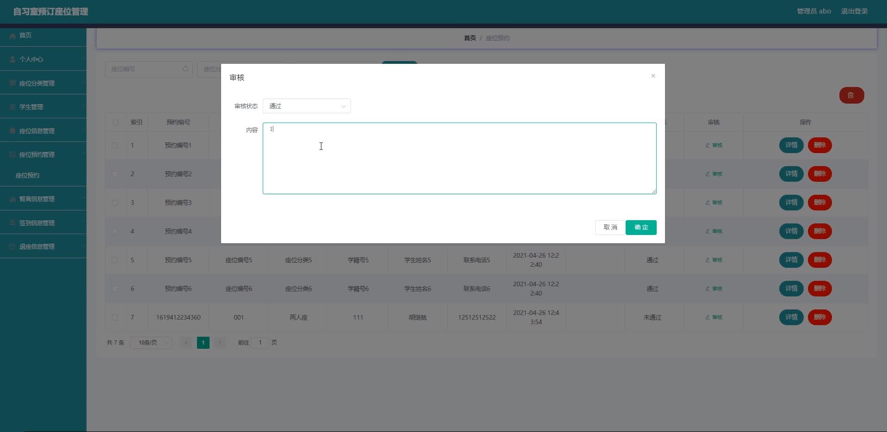Viewport: 887px width, 432px height.
Task: Click the 前往 page number input
Action: tap(260, 343)
